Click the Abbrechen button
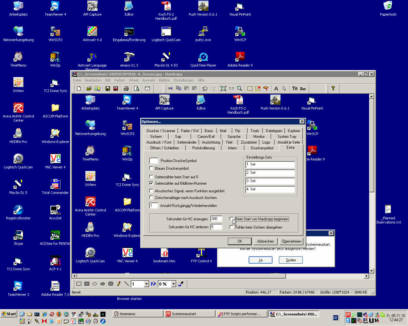The width and height of the screenshot is (408, 326). [266, 241]
